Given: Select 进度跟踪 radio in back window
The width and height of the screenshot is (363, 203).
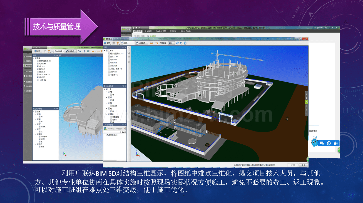Looking at the screenshot, I should (148, 36).
